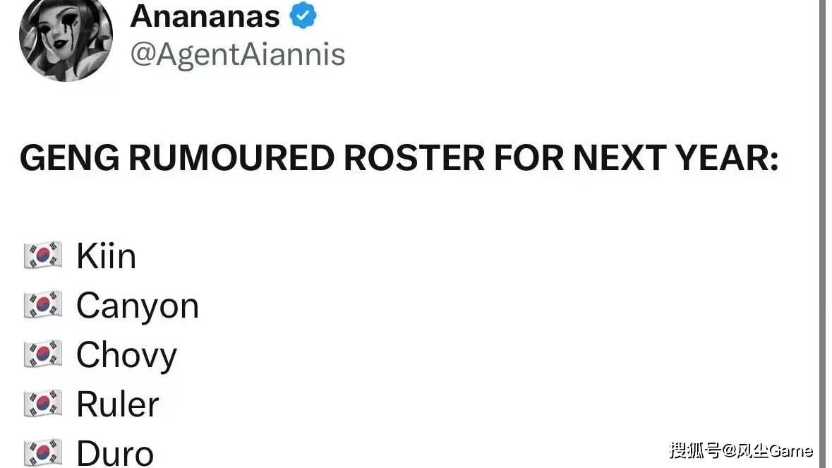Open the Ananas display name
The image size is (832, 468).
coord(205,16)
